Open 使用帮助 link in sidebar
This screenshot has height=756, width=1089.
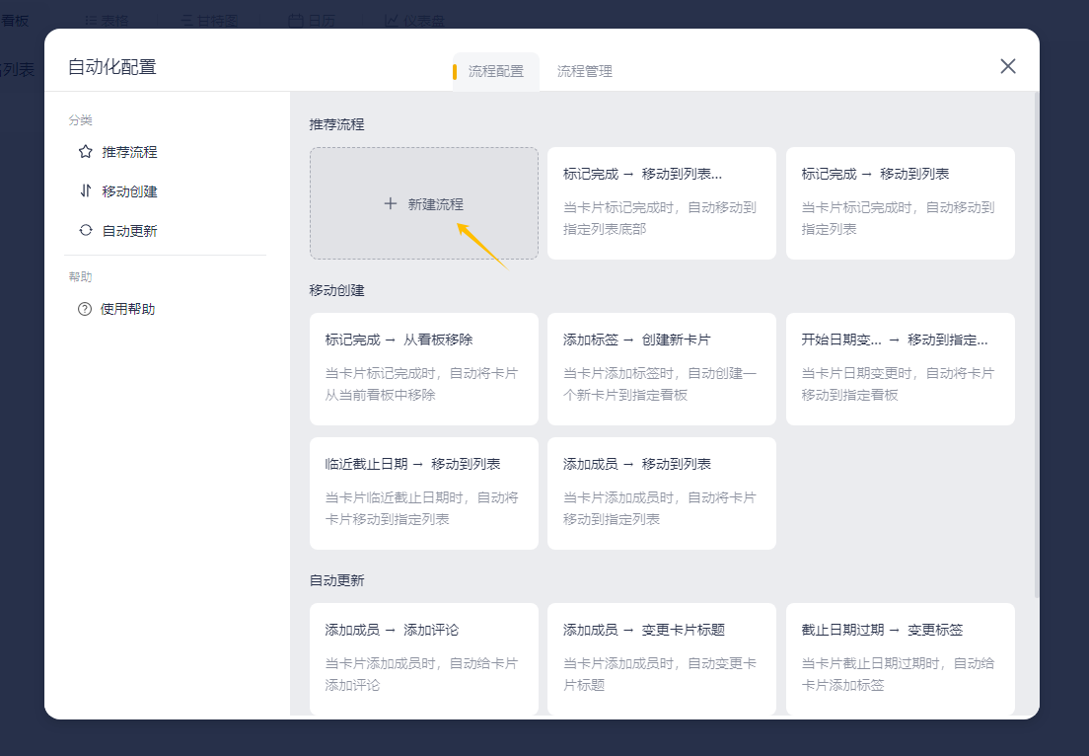tap(127, 309)
